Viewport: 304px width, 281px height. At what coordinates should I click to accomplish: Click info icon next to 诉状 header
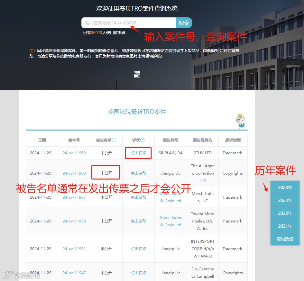pyautogui.click(x=143, y=140)
